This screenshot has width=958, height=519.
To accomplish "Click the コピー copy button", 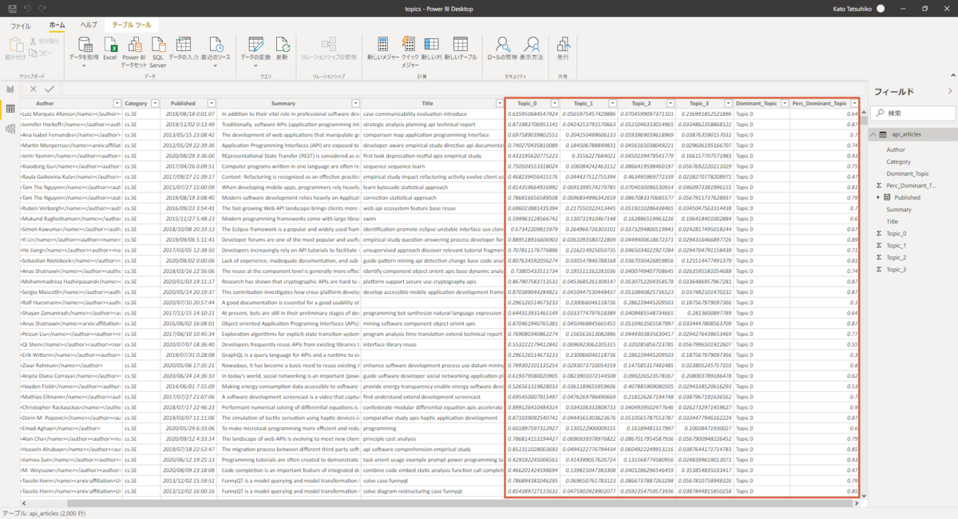I will [x=42, y=53].
